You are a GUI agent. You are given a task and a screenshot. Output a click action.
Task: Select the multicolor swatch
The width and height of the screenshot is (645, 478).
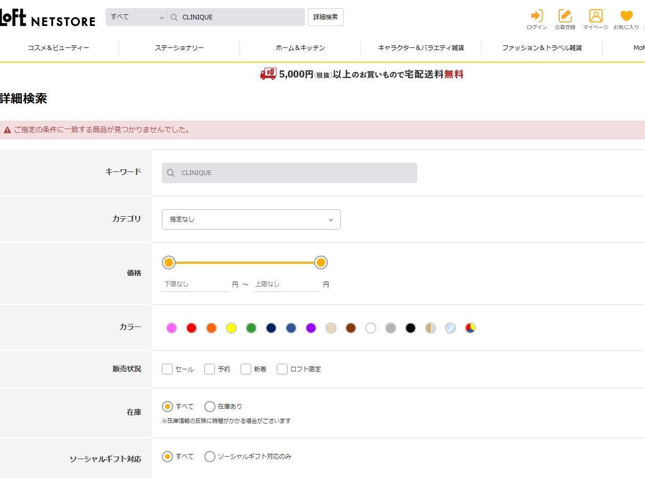tap(470, 328)
